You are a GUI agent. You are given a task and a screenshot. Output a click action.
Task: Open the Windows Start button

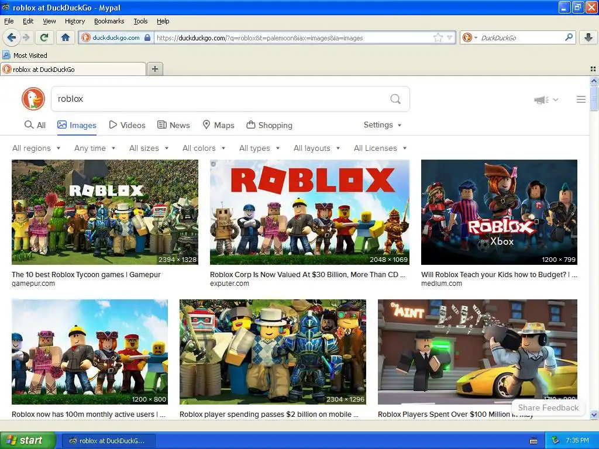coord(27,440)
